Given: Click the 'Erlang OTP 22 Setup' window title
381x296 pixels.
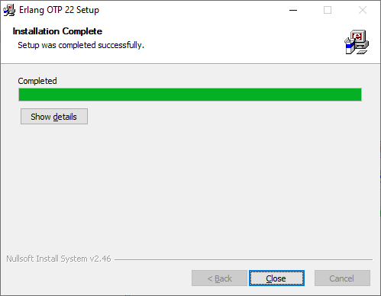Looking at the screenshot, I should 59,10.
